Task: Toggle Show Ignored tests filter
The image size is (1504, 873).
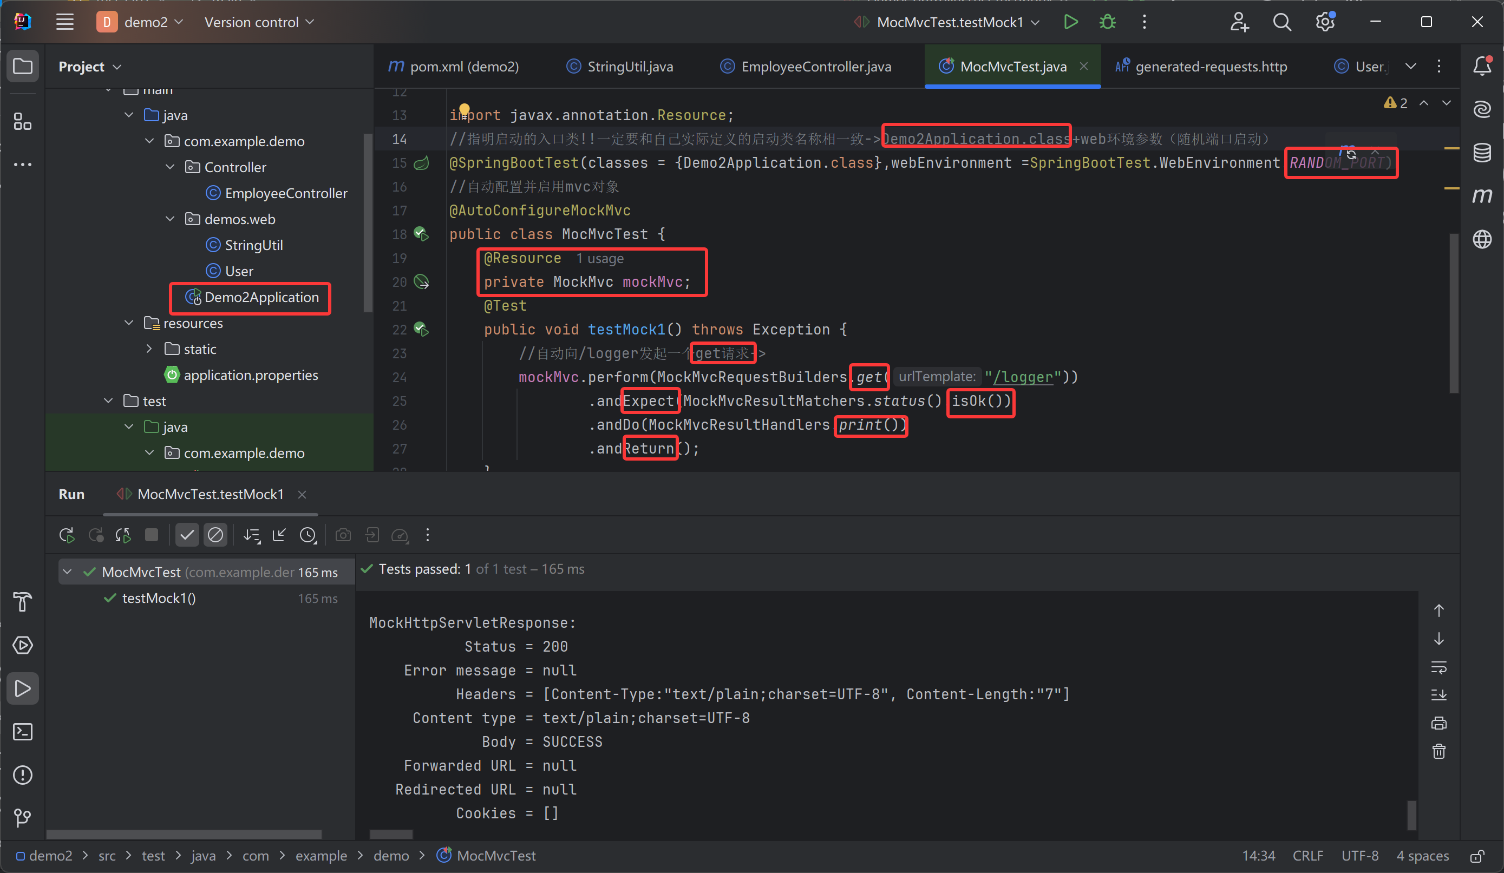Action: [215, 535]
